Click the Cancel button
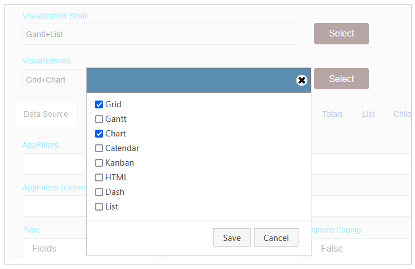This screenshot has height=269, width=415. (276, 238)
